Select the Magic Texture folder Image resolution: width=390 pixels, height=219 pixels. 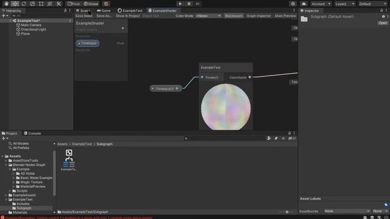pyautogui.click(x=31, y=182)
